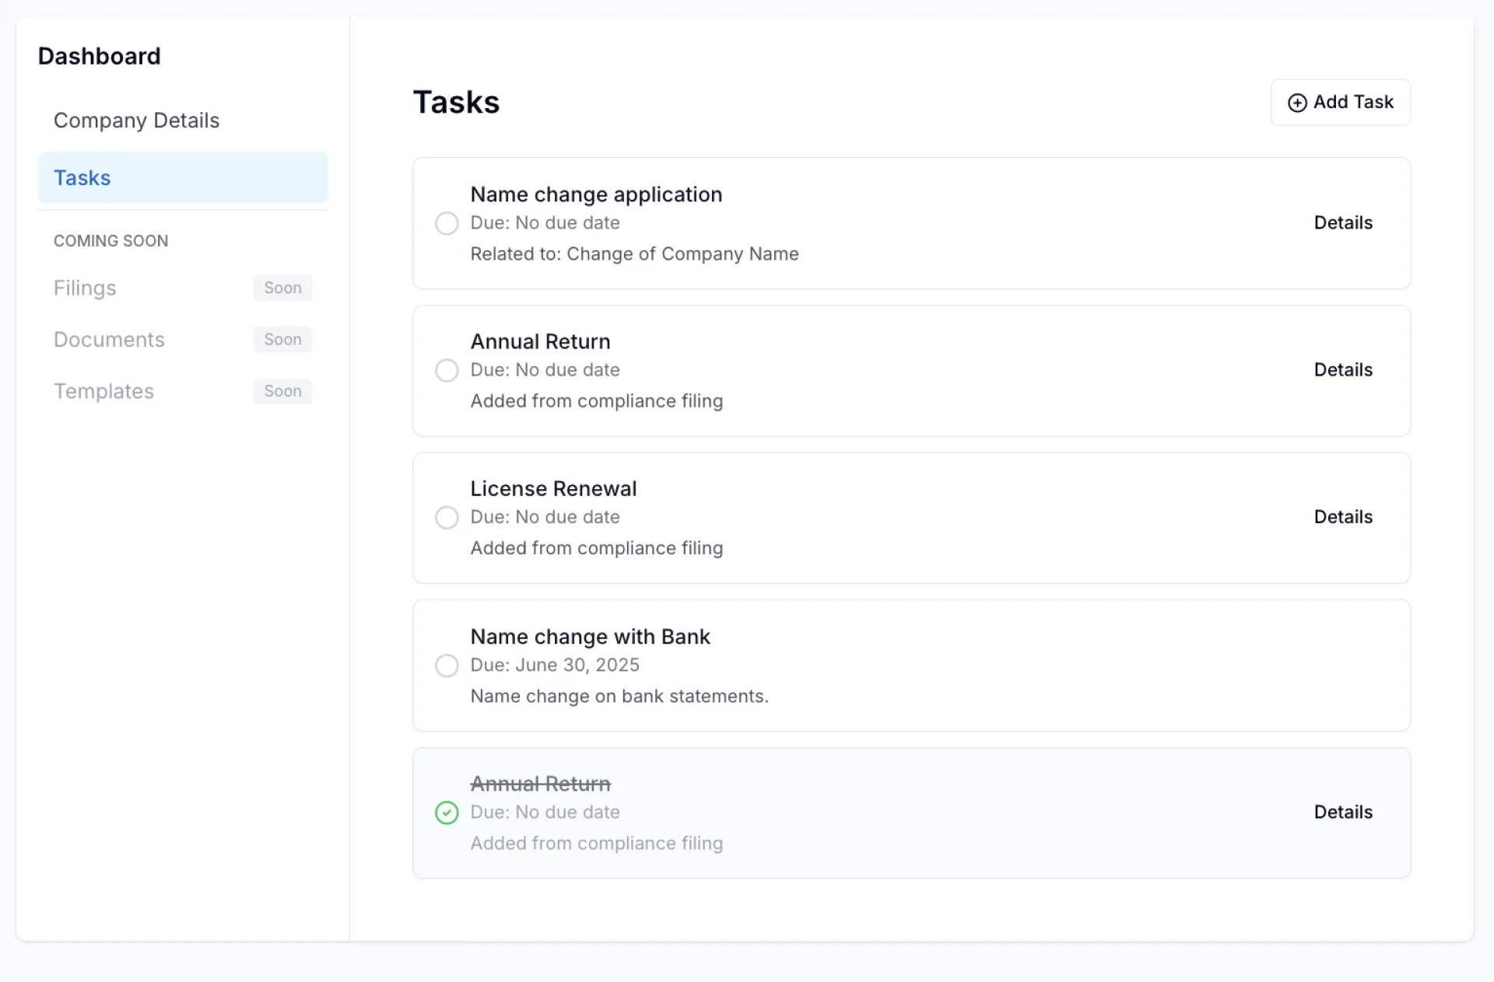Go to Company Details in sidebar
This screenshot has height=982, width=1494.
137,121
